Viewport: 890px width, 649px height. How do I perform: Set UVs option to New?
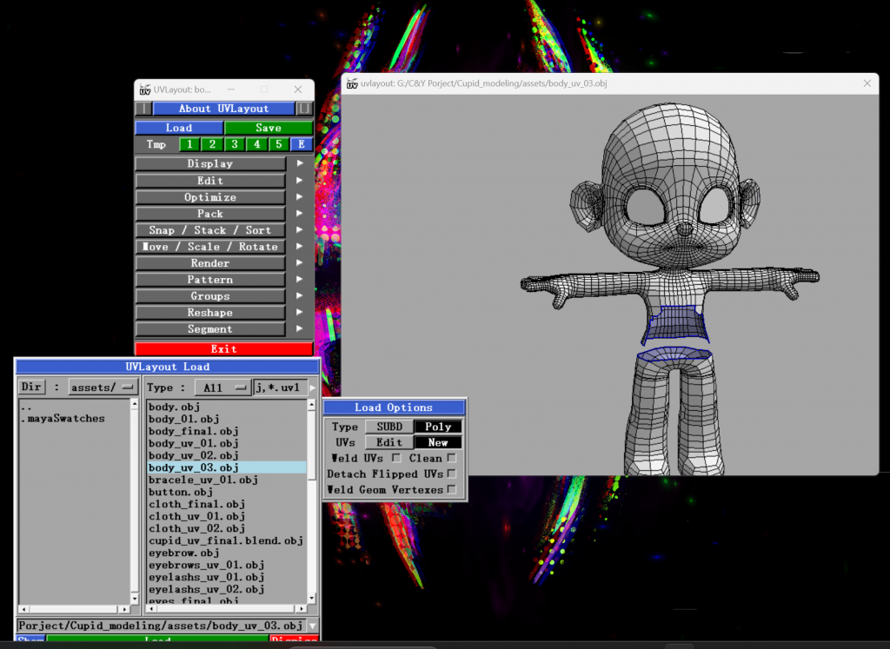tap(438, 442)
